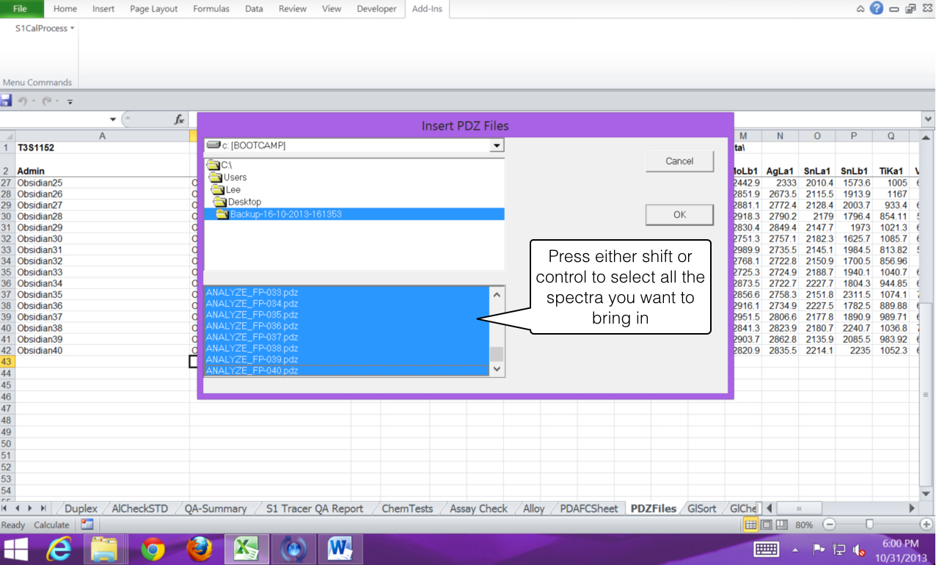This screenshot has height=565, width=939.
Task: Open the on-screen keyboard tray icon
Action: coord(766,549)
